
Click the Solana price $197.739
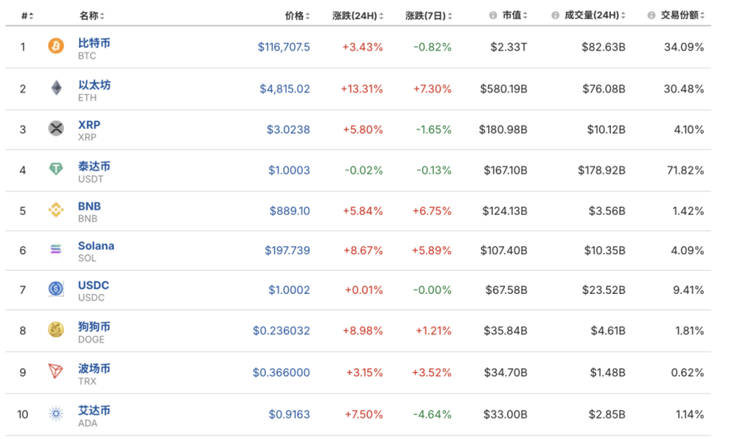pos(287,250)
